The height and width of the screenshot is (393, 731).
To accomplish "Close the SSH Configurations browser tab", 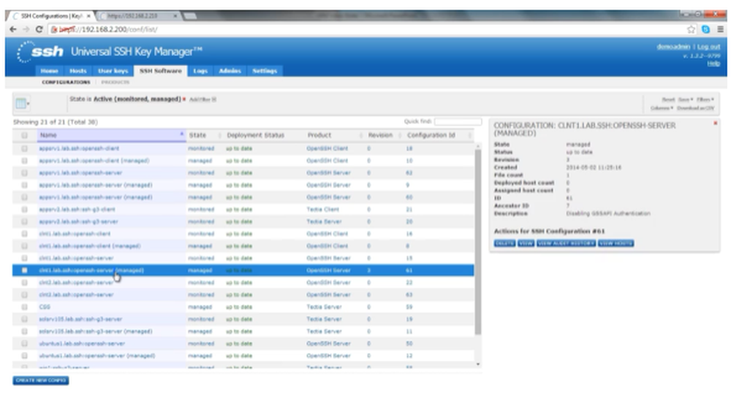I will click(x=88, y=16).
